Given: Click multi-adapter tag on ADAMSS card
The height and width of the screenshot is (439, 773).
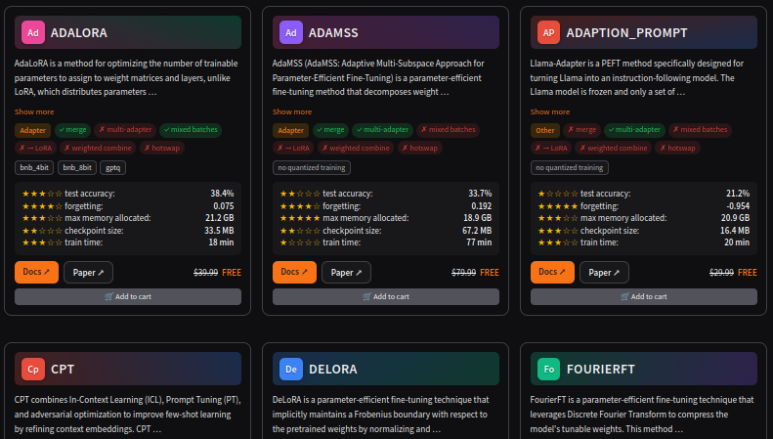Looking at the screenshot, I should click(382, 130).
